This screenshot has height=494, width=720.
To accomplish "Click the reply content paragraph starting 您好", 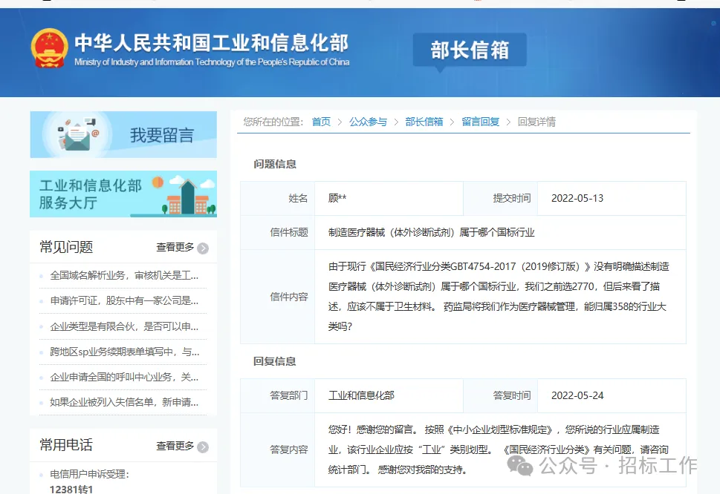I will pyautogui.click(x=499, y=449).
